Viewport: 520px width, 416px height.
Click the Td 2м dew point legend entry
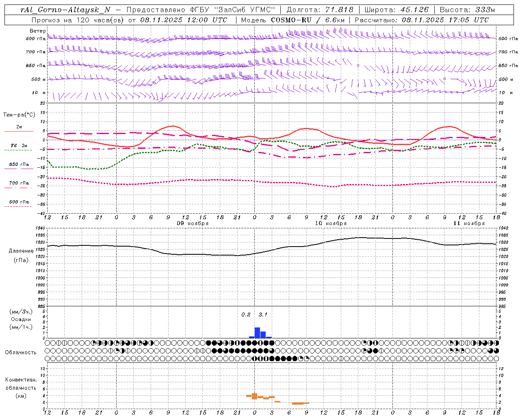pos(19,145)
